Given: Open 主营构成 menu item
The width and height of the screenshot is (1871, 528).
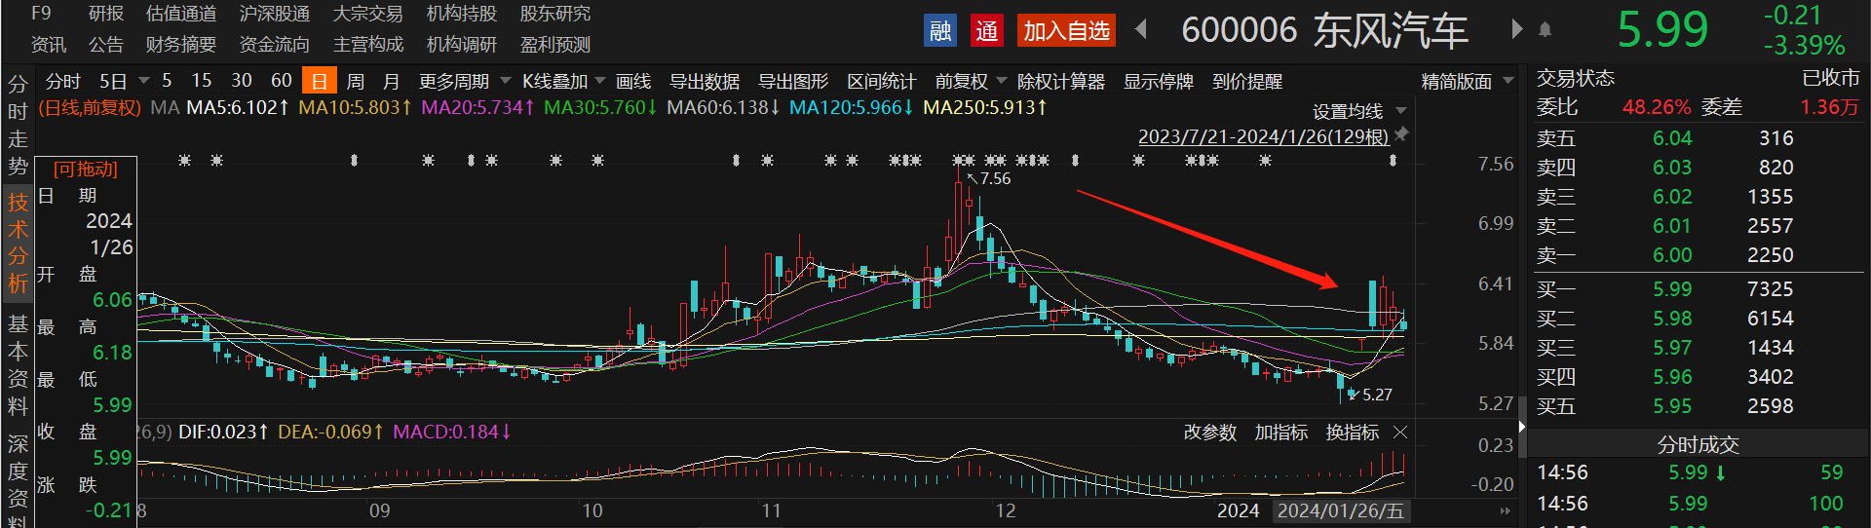Looking at the screenshot, I should click(x=368, y=45).
